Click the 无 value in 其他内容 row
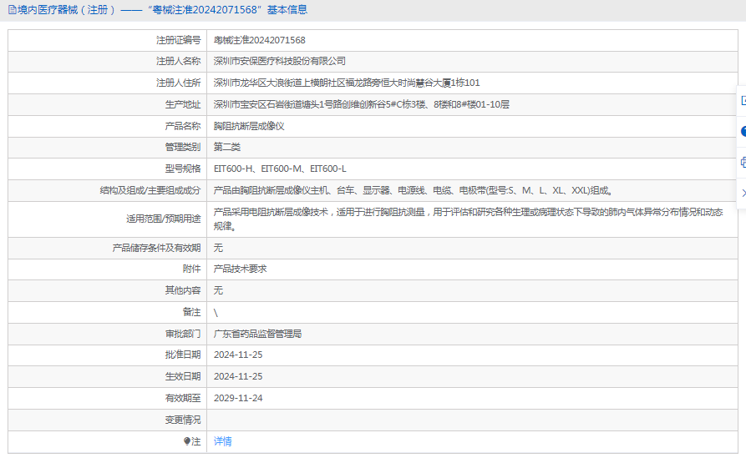This screenshot has width=746, height=458. (218, 290)
